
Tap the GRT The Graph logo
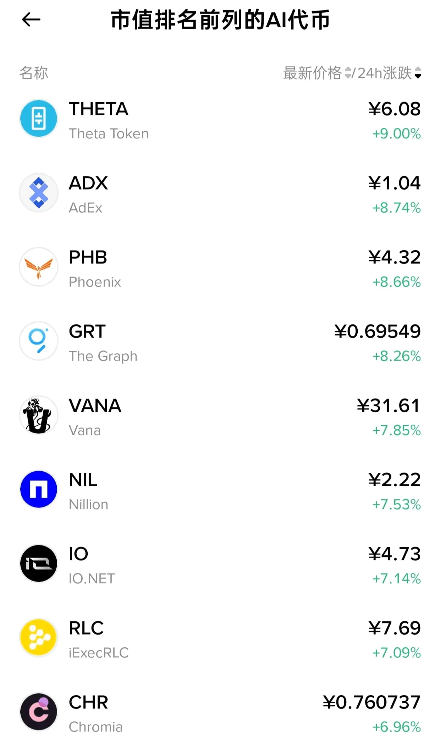(x=39, y=341)
